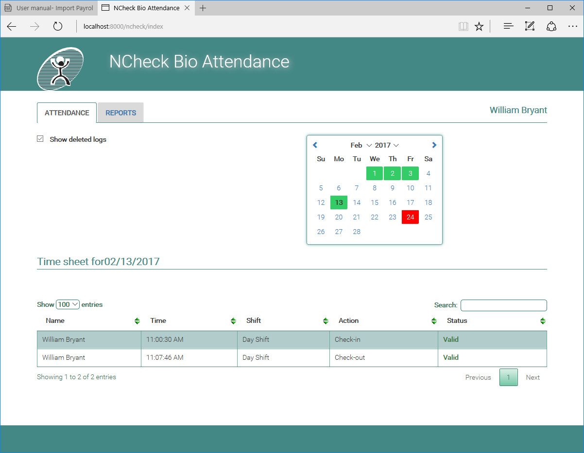Open the Make a Web Note tool
584x453 pixels.
(x=530, y=27)
